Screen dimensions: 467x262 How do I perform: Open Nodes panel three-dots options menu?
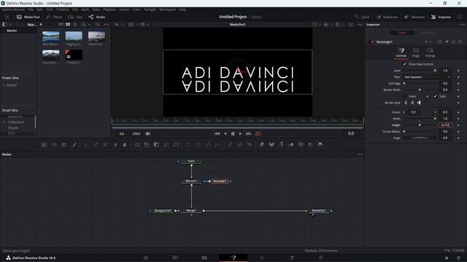point(360,154)
